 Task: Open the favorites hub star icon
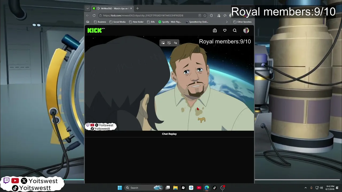point(225,15)
